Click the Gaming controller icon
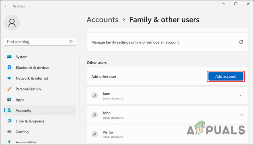The width and height of the screenshot is (254, 145). point(9,132)
